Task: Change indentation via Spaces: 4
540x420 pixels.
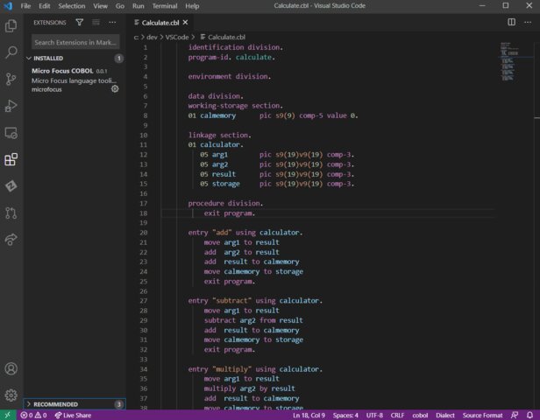Action: pyautogui.click(x=345, y=416)
